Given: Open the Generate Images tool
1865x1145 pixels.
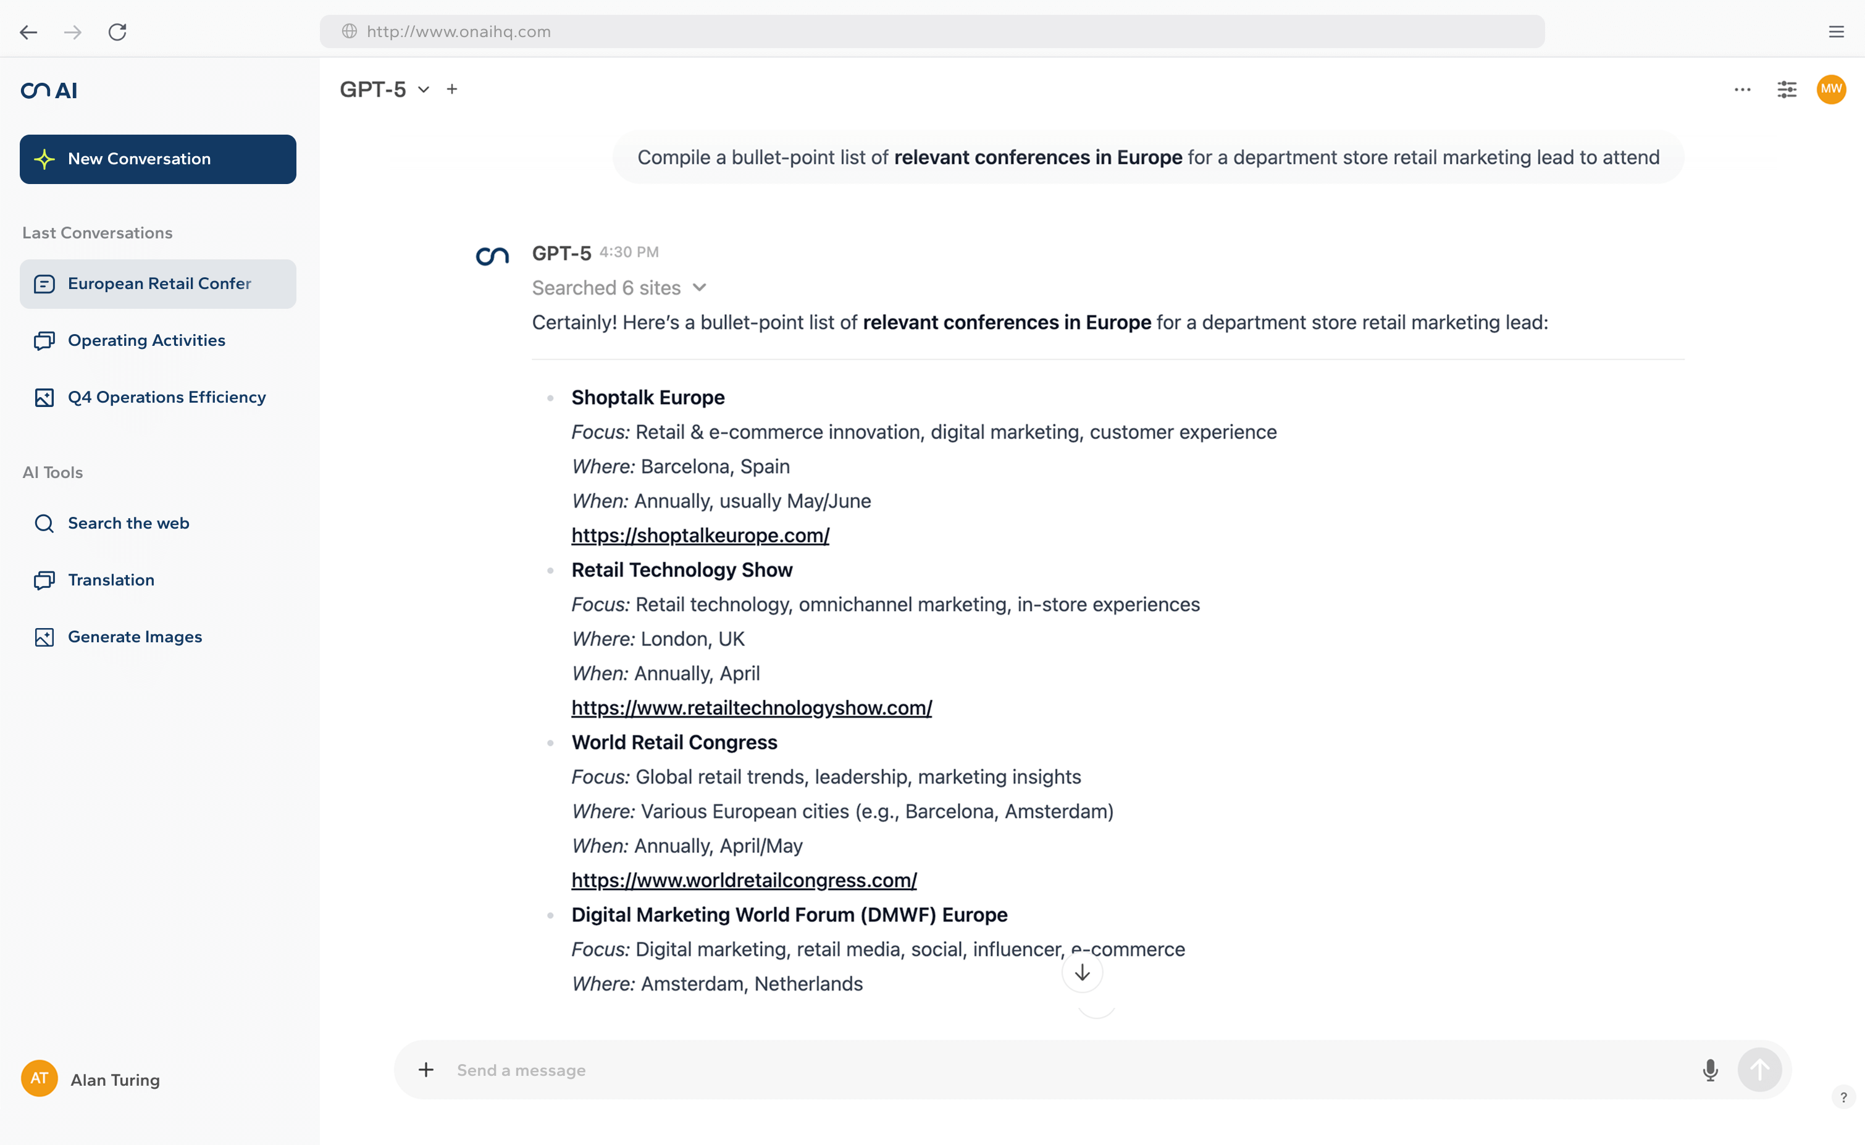Looking at the screenshot, I should (135, 637).
